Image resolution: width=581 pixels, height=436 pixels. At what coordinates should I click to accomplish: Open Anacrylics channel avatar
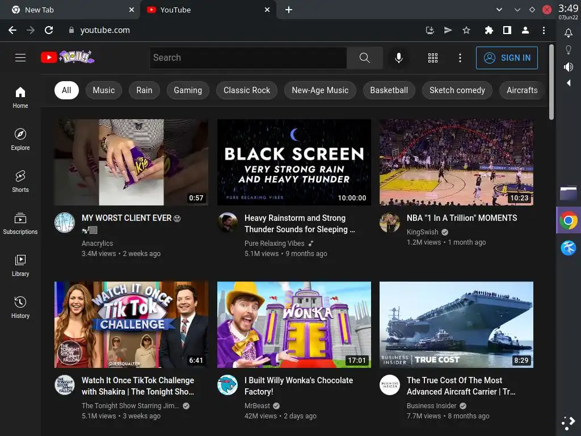pos(65,223)
